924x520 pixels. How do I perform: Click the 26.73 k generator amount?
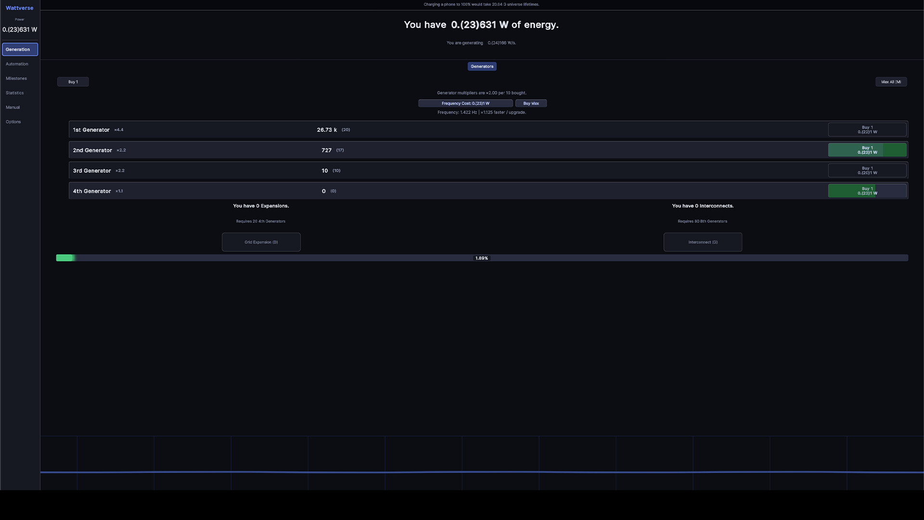(327, 130)
